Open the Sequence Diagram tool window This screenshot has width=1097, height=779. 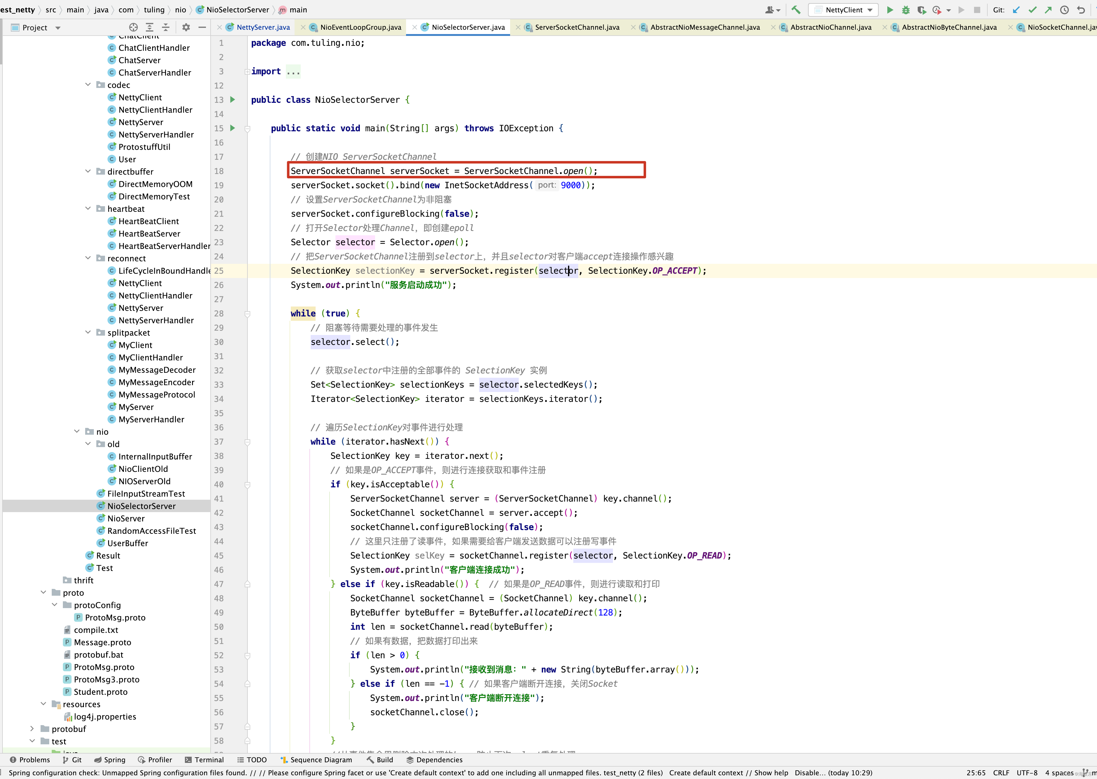click(316, 760)
